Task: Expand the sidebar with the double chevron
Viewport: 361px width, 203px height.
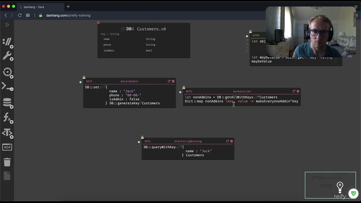Action: tap(7, 25)
